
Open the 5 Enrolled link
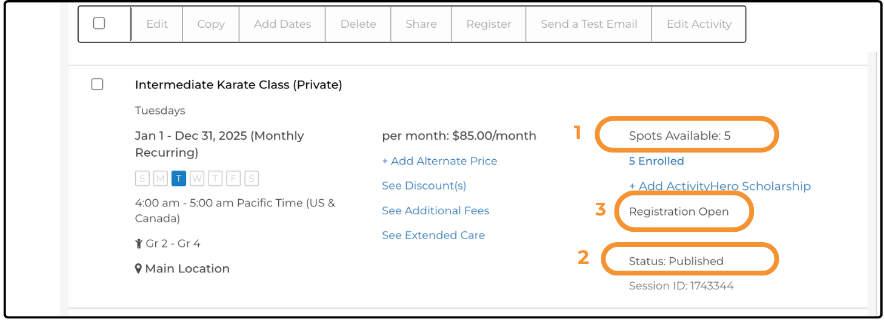click(656, 161)
